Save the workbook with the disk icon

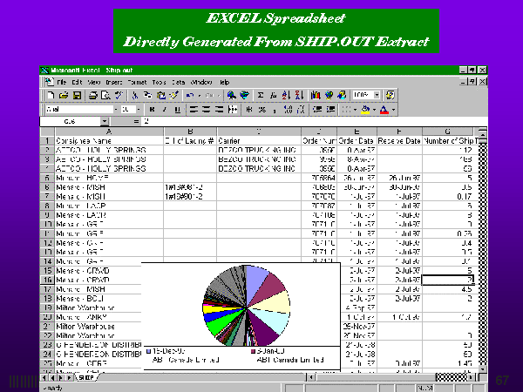point(74,95)
